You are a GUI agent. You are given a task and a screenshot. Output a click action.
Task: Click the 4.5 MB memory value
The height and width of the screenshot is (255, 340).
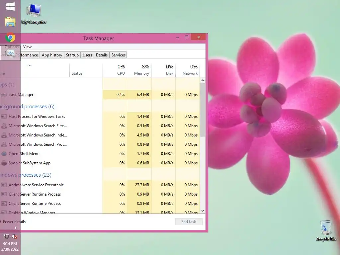coord(143,135)
